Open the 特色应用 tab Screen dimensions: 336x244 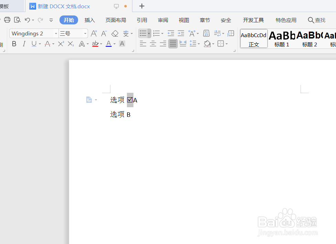click(286, 20)
